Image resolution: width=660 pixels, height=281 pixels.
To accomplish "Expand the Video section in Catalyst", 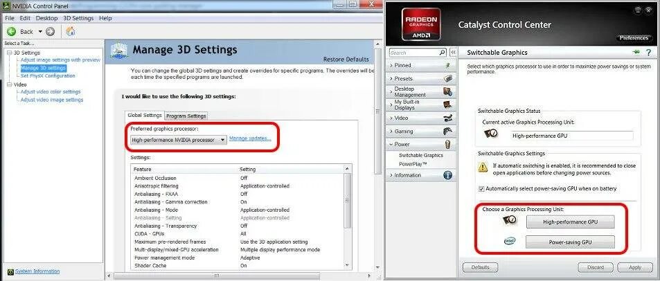I will (422, 118).
